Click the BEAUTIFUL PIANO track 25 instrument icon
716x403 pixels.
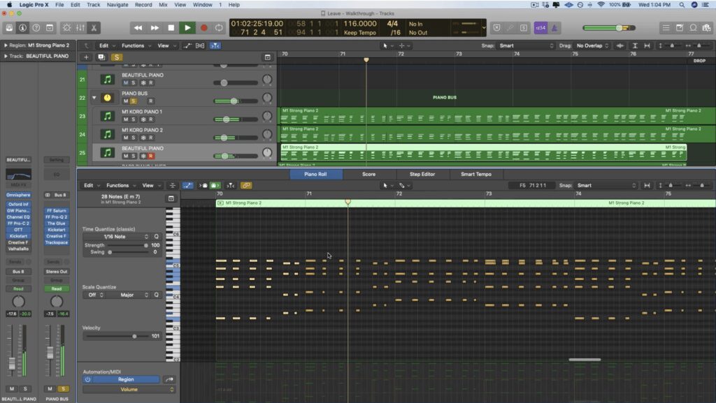(107, 153)
